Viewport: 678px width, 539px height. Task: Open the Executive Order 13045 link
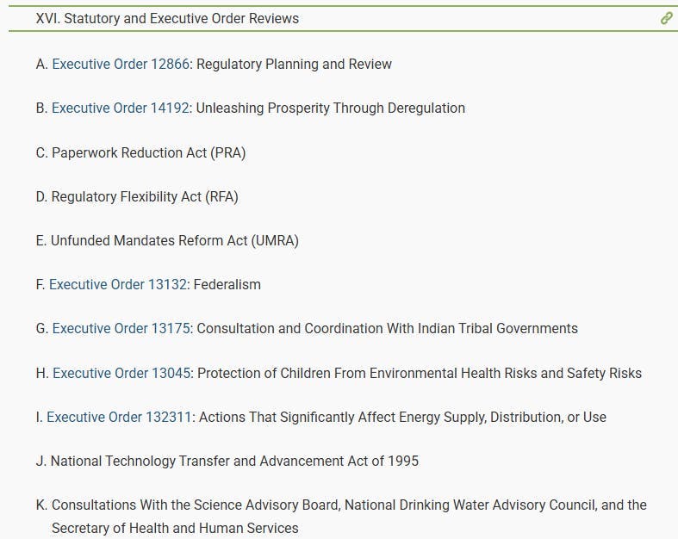point(121,373)
